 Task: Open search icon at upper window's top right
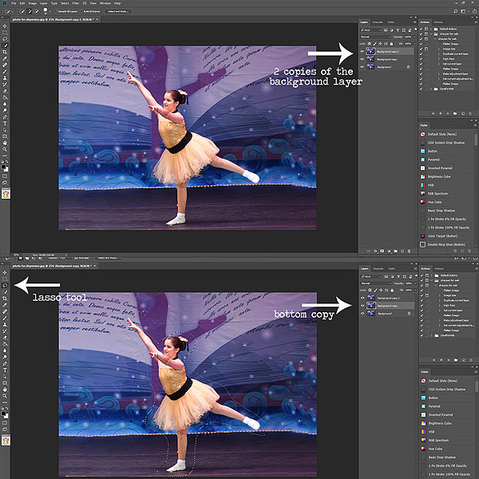pyautogui.click(x=456, y=11)
